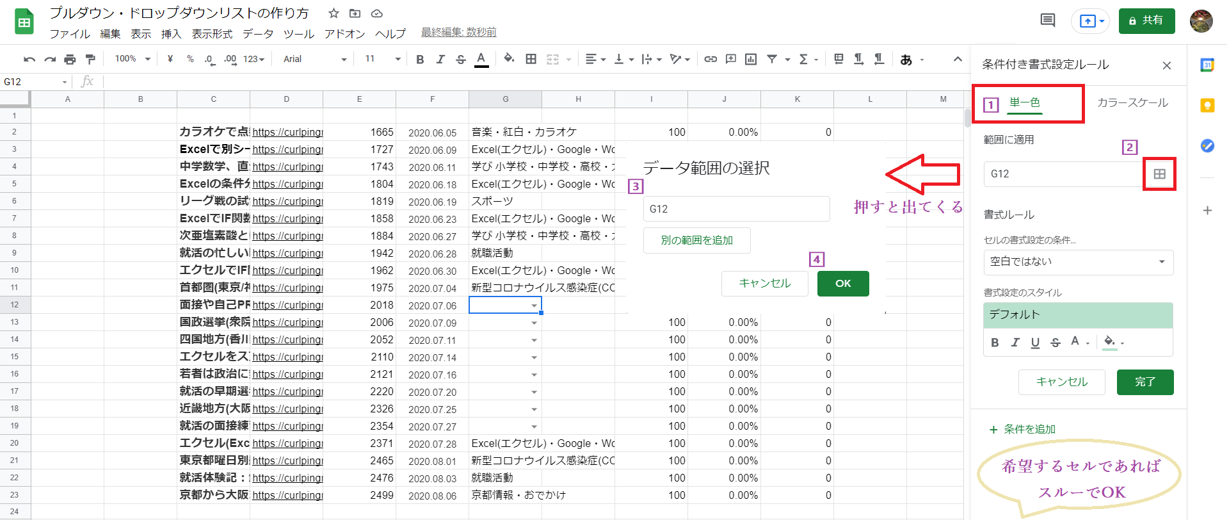Click the 共有 share button
The image size is (1229, 520).
pyautogui.click(x=1146, y=20)
